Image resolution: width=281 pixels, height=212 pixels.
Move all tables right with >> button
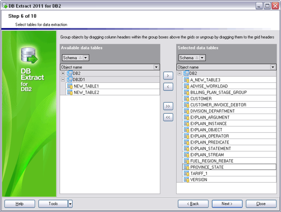tap(168, 106)
